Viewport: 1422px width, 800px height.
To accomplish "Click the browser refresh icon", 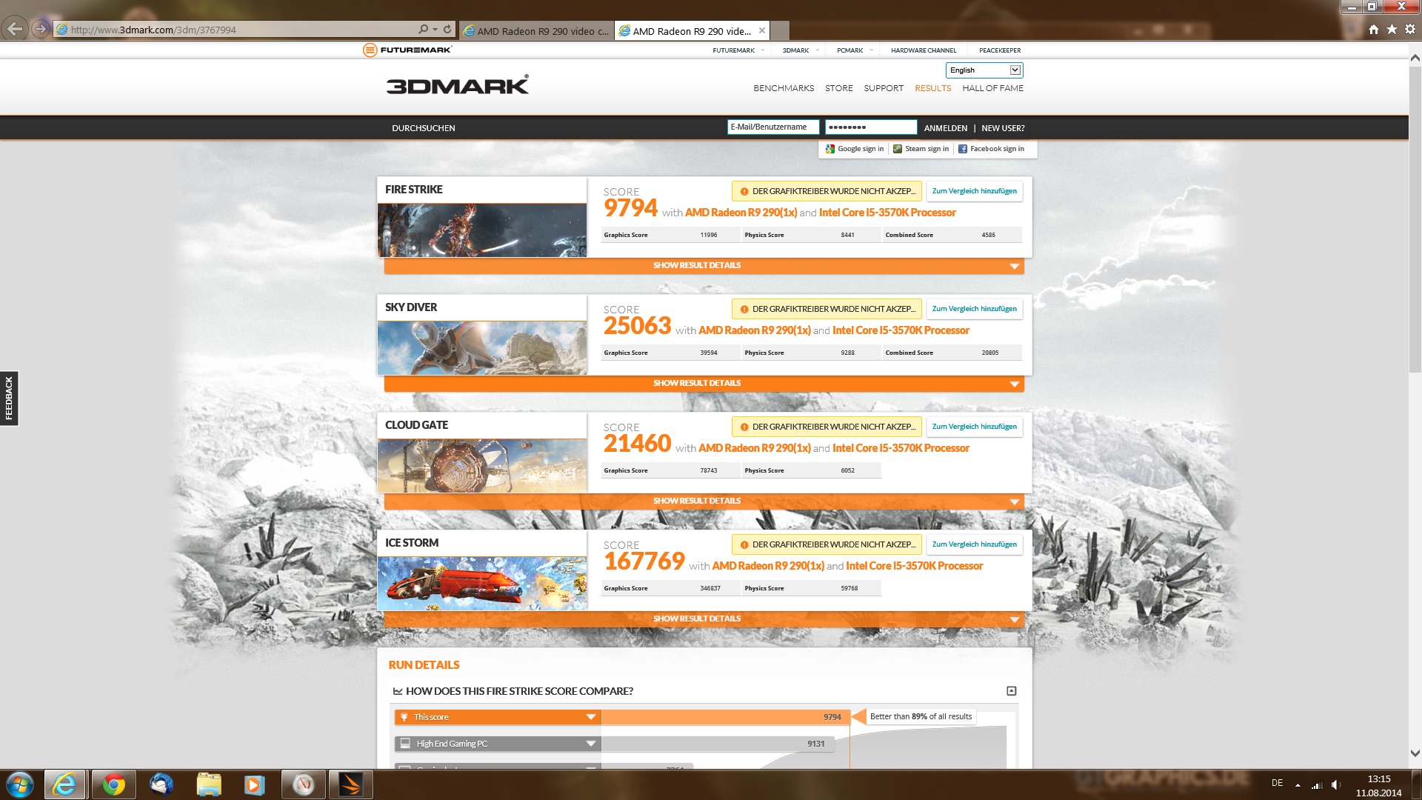I will pos(447,30).
